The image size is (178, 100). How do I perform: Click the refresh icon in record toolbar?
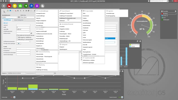[29, 11]
